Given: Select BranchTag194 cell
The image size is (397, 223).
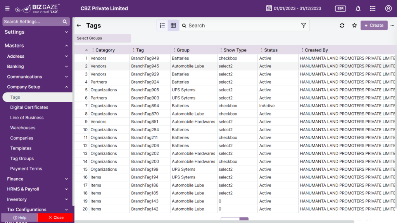Looking at the screenshot, I should 150,177.
